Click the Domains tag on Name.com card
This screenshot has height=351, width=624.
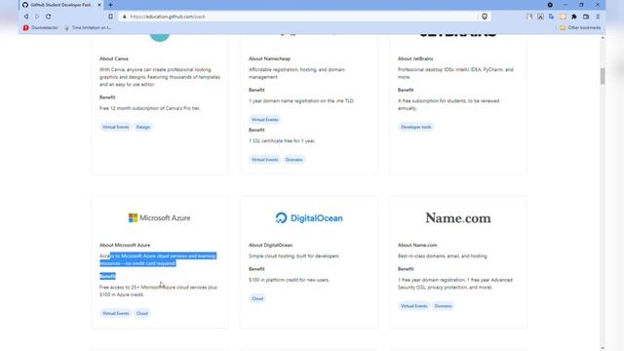444,306
